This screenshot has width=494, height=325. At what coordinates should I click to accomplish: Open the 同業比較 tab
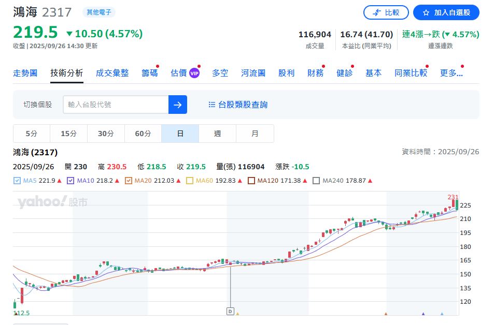pyautogui.click(x=411, y=73)
